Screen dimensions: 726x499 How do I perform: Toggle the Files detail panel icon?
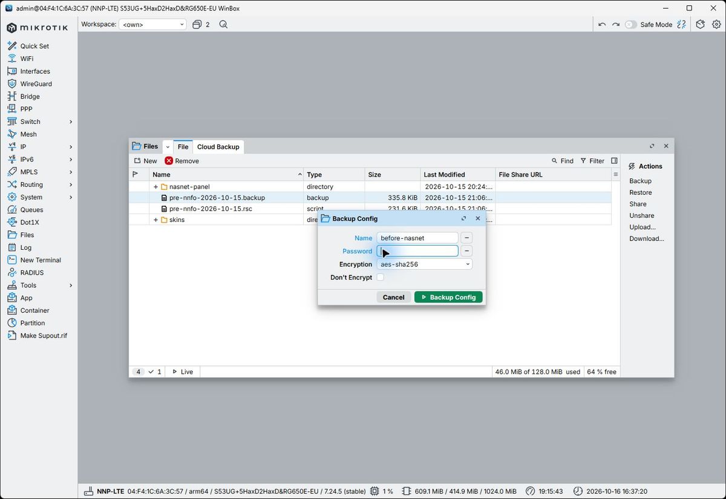614,161
